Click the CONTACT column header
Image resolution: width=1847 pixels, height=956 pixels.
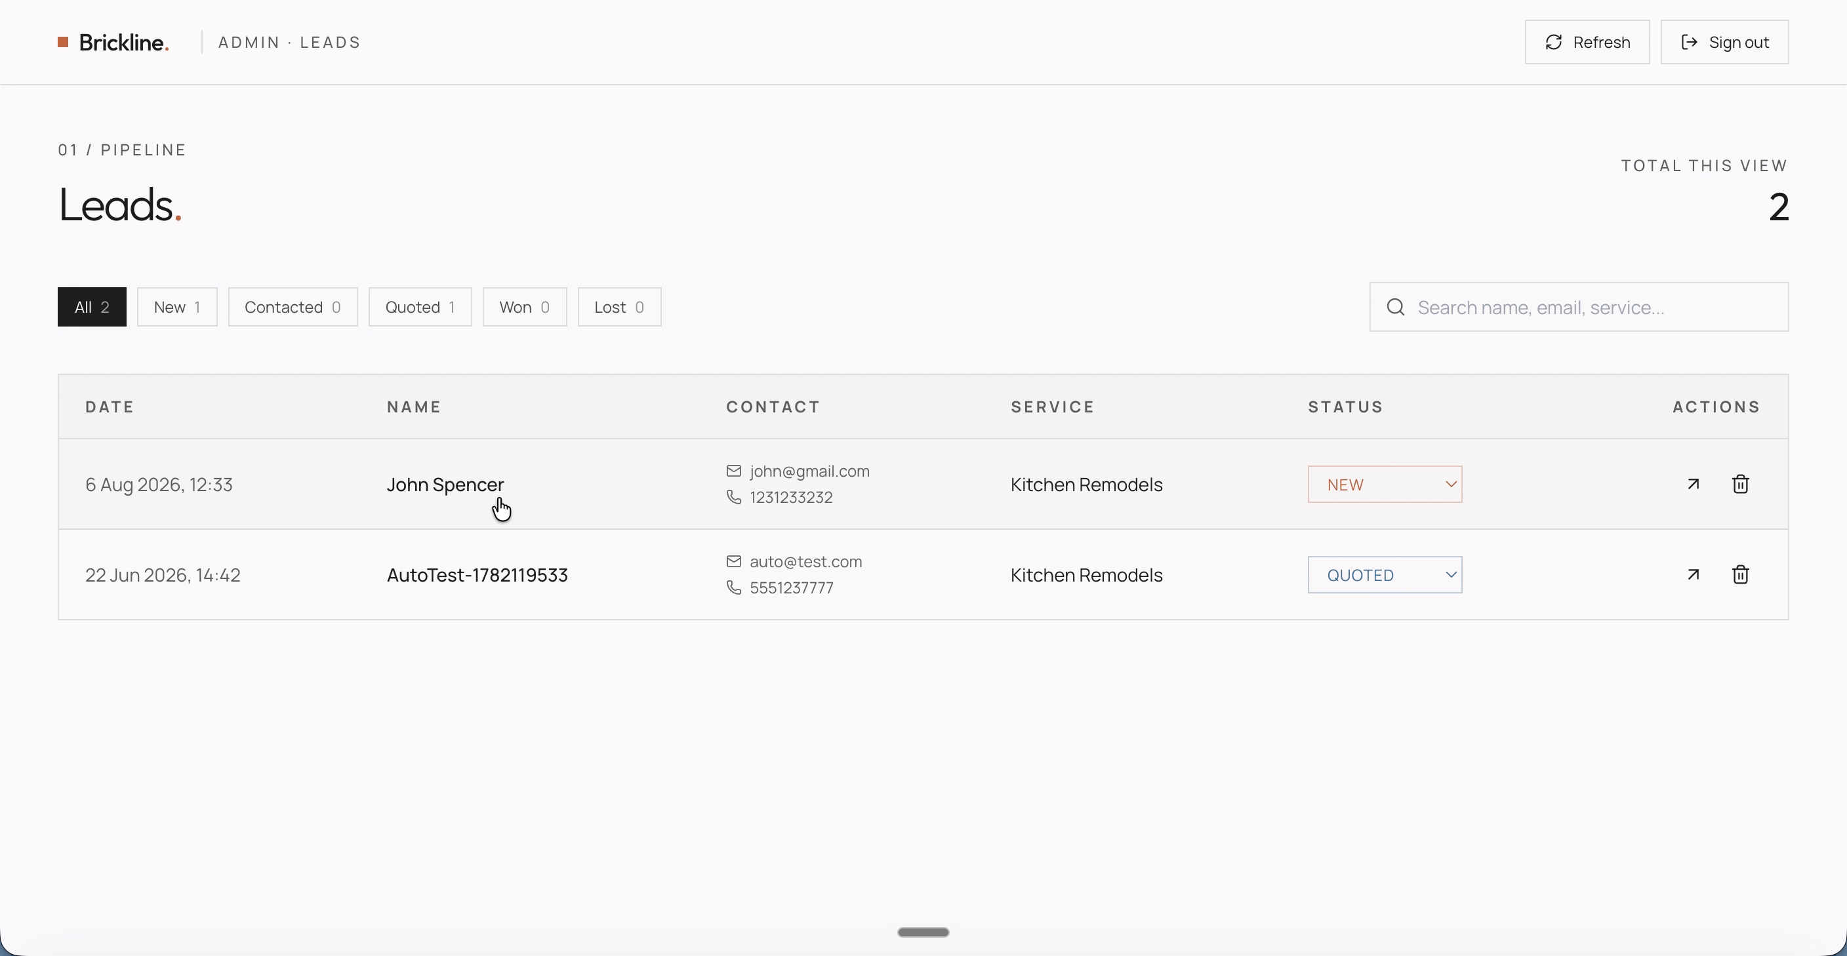(773, 407)
